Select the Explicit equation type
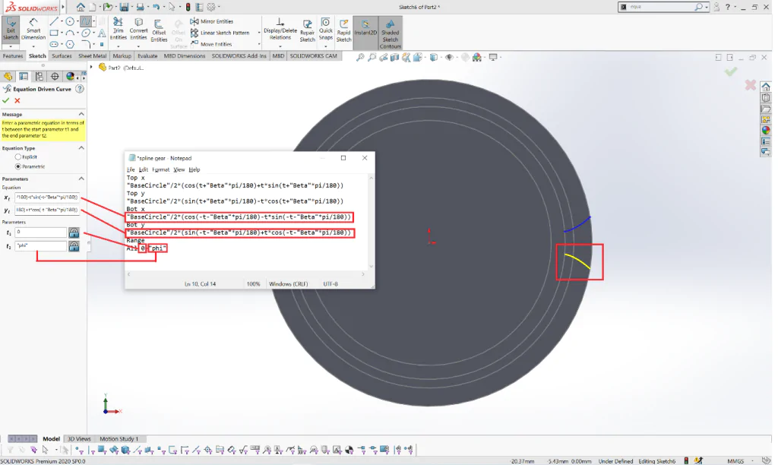Image resolution: width=778 pixels, height=465 pixels. 18,157
